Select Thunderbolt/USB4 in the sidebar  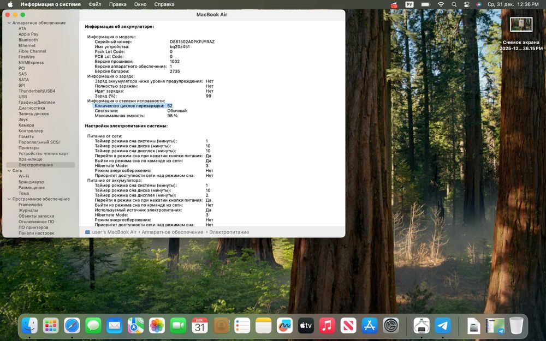[37, 91]
